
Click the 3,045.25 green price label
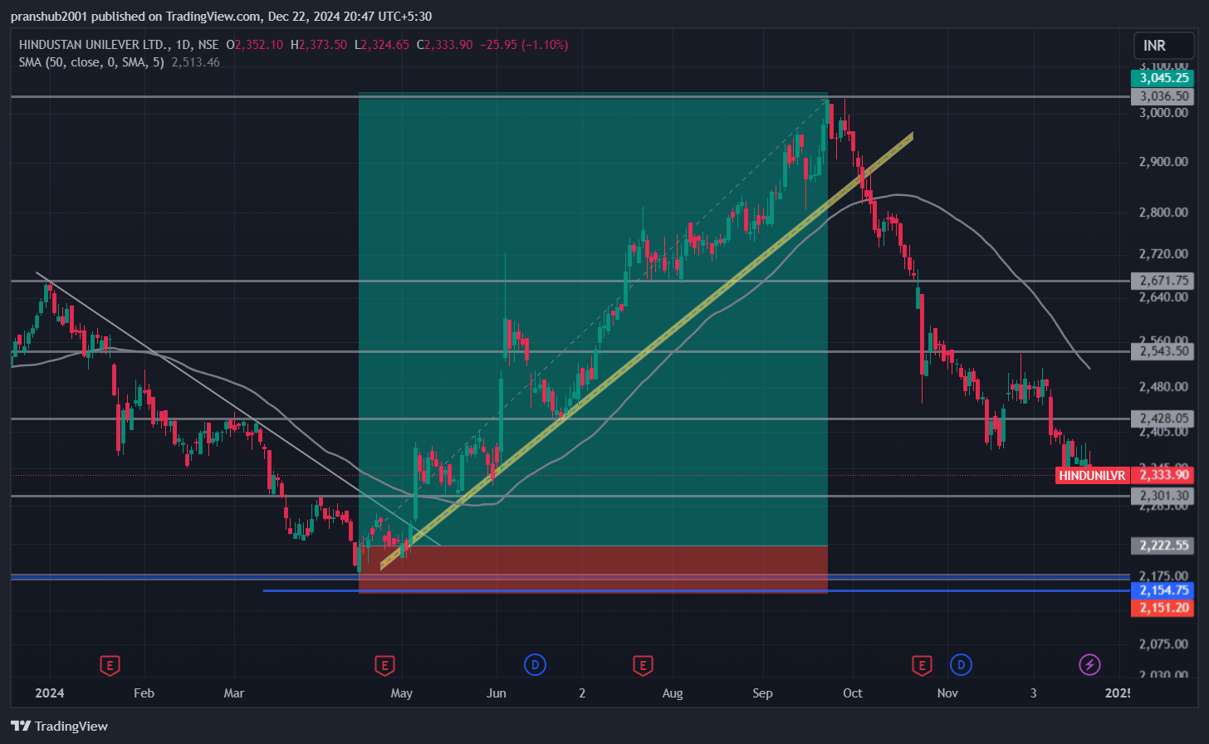coord(1163,78)
